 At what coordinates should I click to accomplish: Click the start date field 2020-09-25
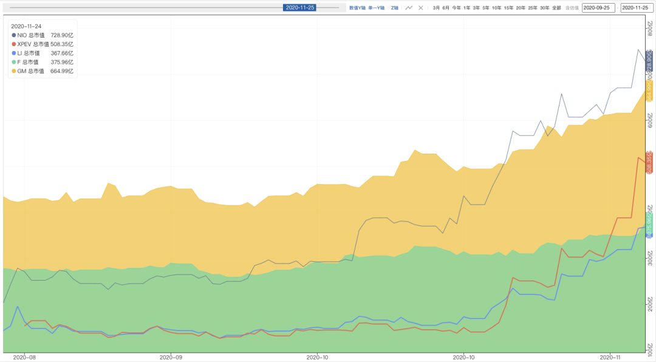click(x=598, y=8)
